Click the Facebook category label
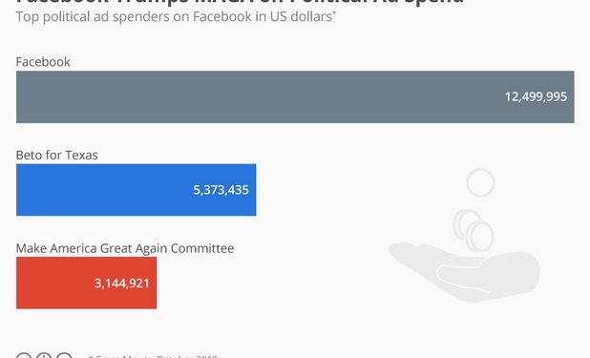The width and height of the screenshot is (590, 358). (x=43, y=62)
